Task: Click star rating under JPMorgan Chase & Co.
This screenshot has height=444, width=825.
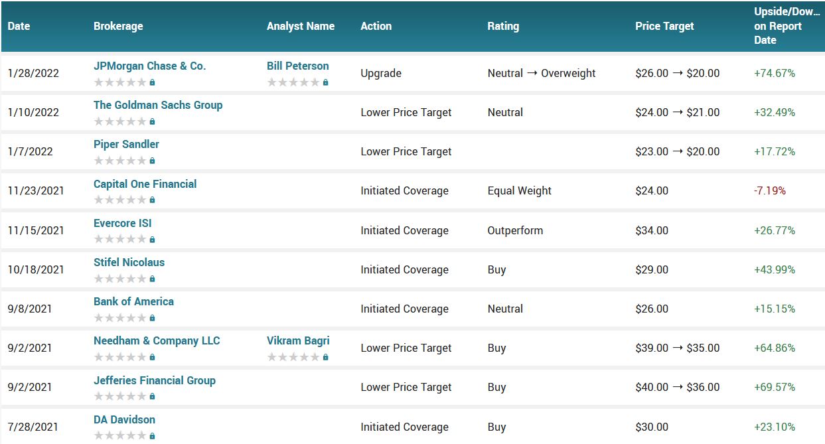Action: coord(120,82)
